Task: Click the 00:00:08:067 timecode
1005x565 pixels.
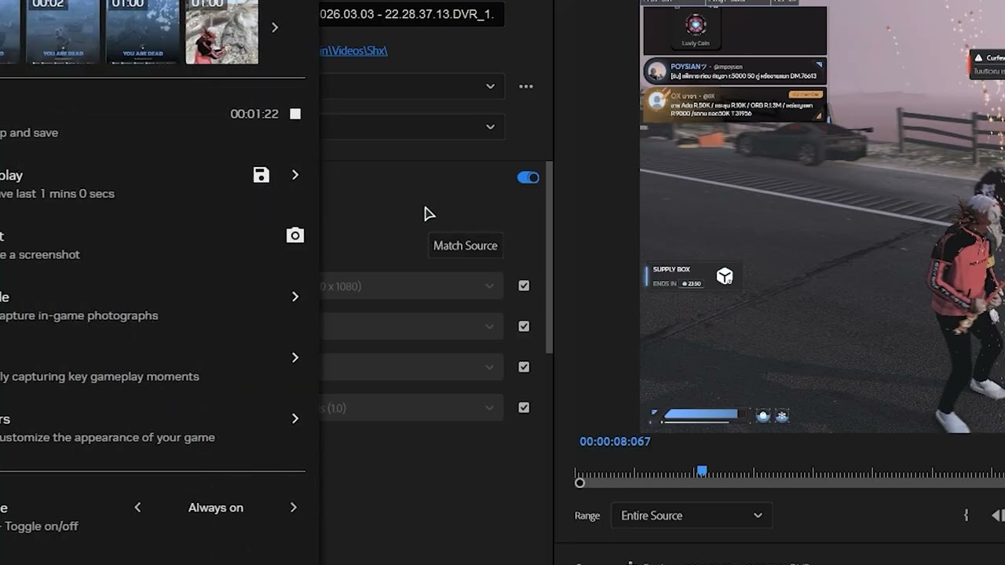Action: [615, 442]
